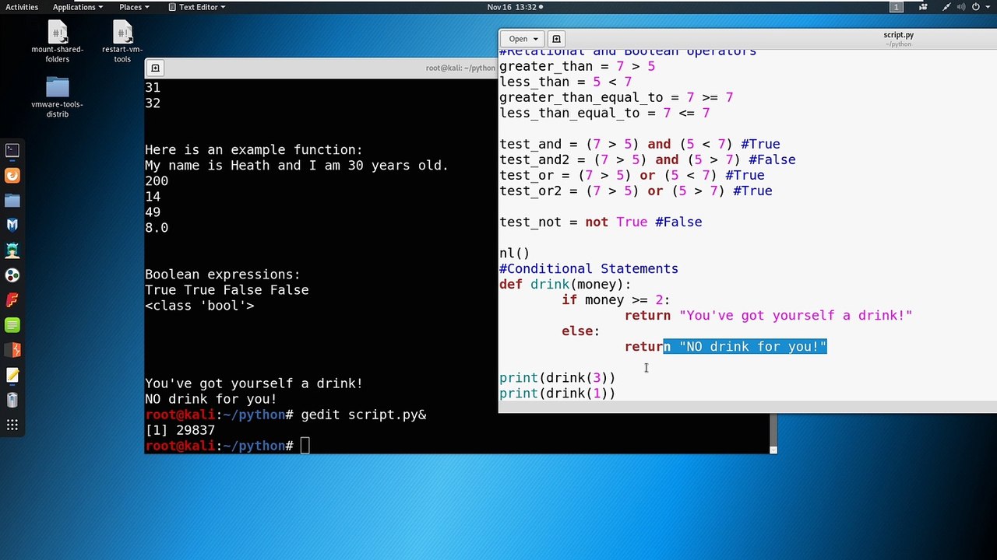Viewport: 997px width, 560px height.
Task: Click the new tab icon in terminal header
Action: tap(155, 68)
